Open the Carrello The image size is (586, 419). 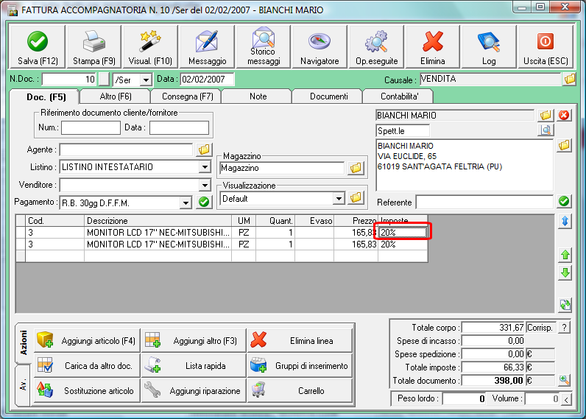click(x=300, y=390)
